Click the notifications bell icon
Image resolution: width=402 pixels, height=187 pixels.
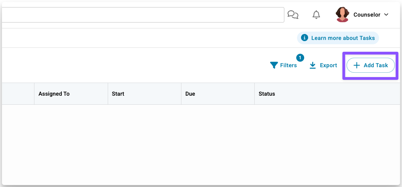click(x=316, y=15)
